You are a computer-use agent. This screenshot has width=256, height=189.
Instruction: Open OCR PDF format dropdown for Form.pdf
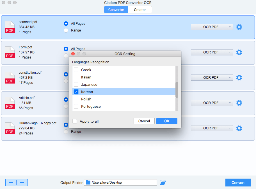[x=212, y=52]
